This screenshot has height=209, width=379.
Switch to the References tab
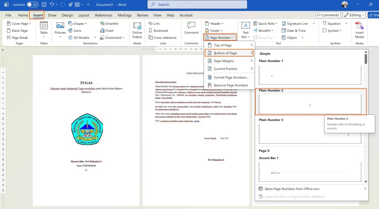click(x=104, y=15)
